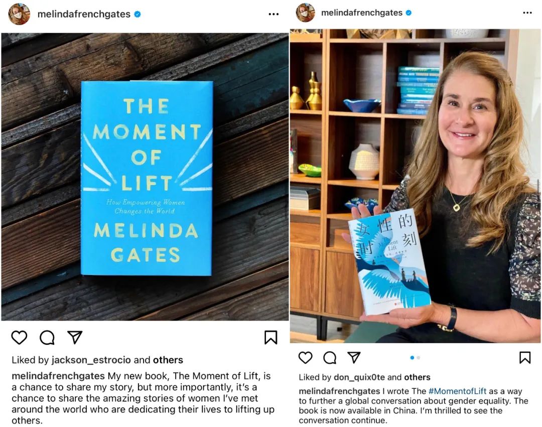
Task: View others who liked the left post
Action: [168, 360]
